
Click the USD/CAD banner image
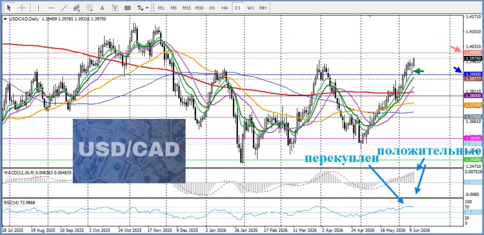[129, 151]
